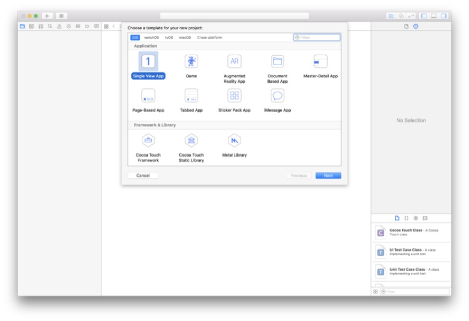Show the file template library

[x=397, y=218]
